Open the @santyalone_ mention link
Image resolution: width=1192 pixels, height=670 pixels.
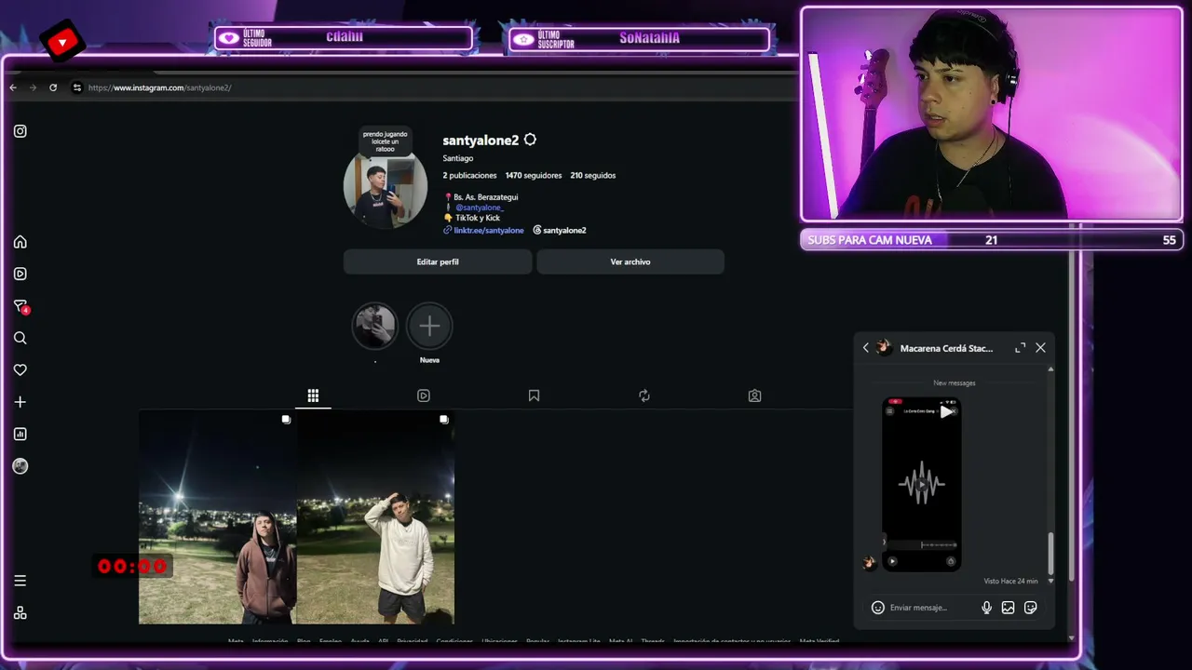(x=479, y=208)
